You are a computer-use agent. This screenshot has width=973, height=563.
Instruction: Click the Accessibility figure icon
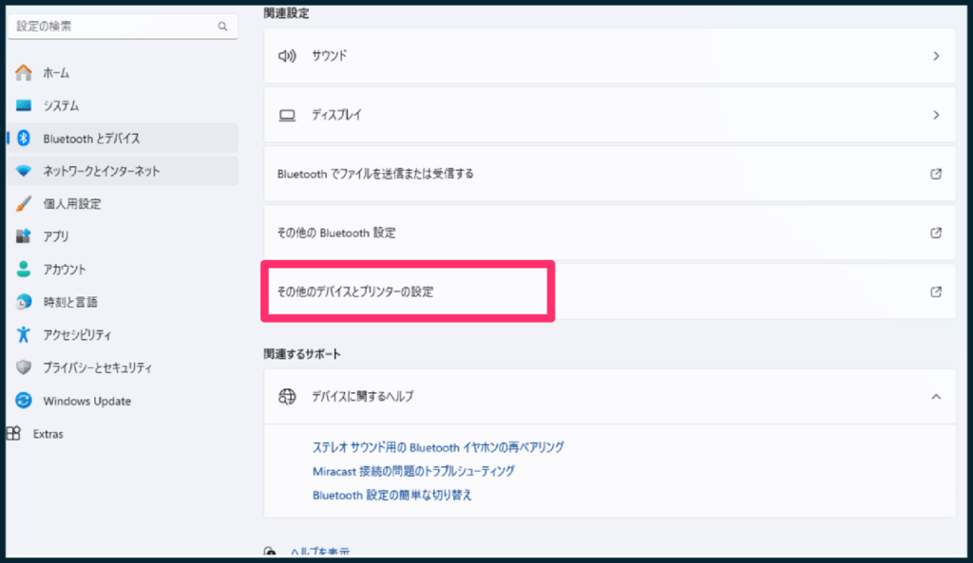click(24, 335)
